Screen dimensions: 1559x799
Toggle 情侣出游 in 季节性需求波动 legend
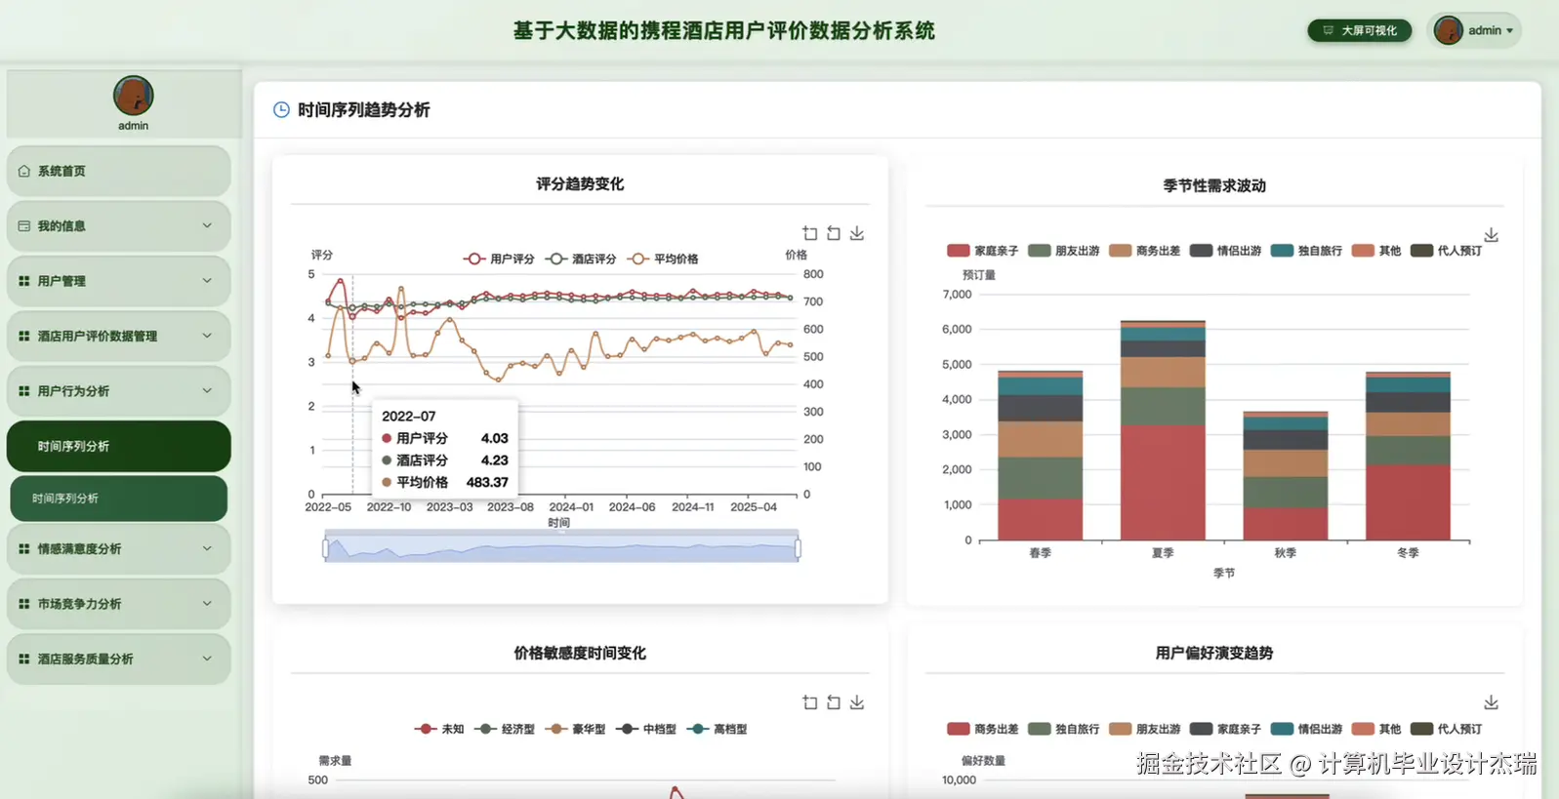[x=1225, y=251]
